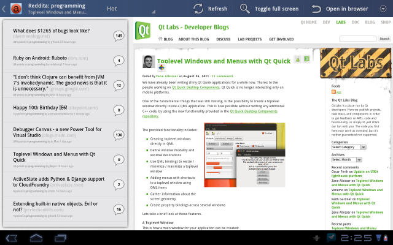Open Qt HOME top link
Screen dimensions: 393x245
(308, 22)
